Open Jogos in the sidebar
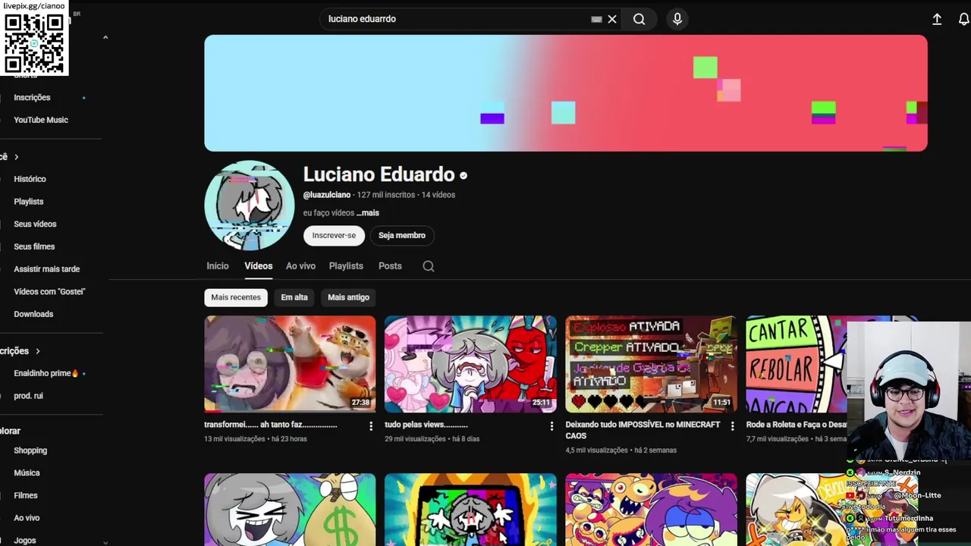This screenshot has height=546, width=971. [x=25, y=540]
